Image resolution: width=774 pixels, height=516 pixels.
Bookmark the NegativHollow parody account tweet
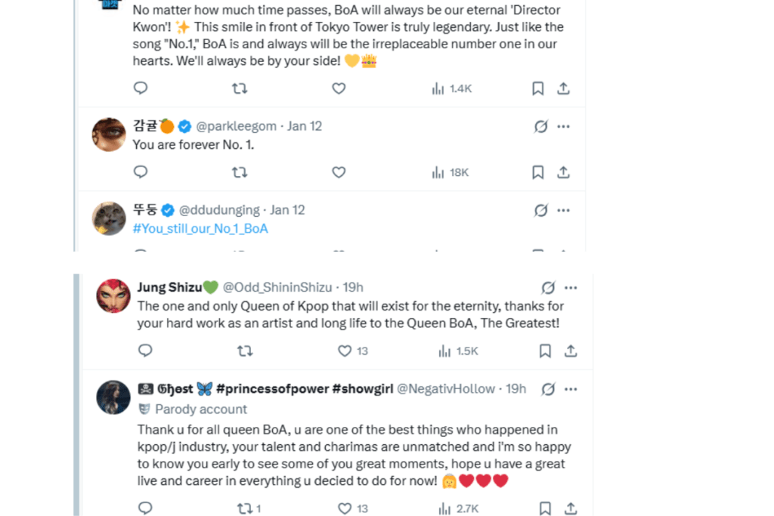tap(545, 508)
